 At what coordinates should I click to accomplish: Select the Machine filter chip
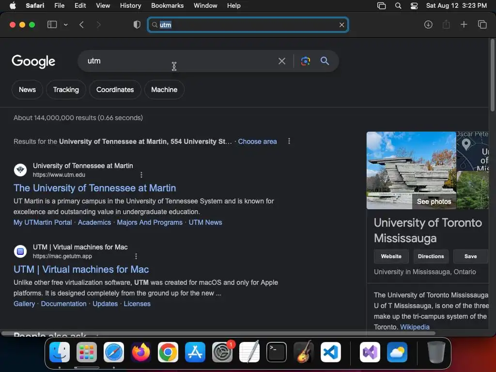(164, 90)
